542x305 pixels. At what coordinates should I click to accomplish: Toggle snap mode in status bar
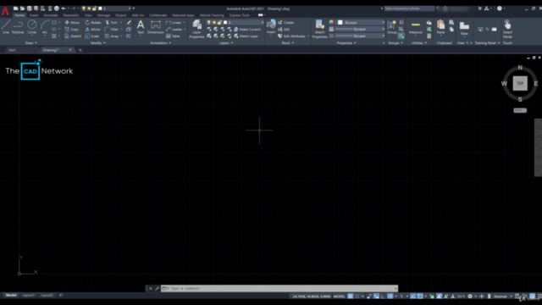[x=357, y=297]
